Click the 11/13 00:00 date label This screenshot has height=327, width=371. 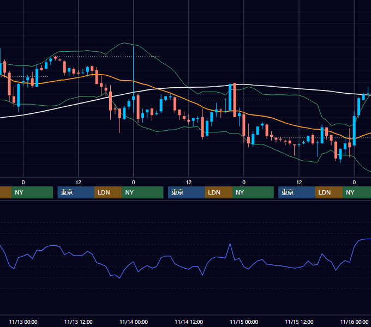pyautogui.click(x=23, y=322)
